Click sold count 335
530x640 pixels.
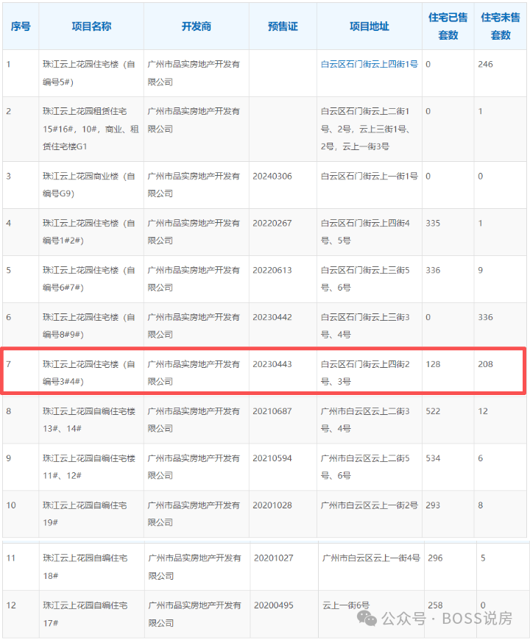point(433,224)
